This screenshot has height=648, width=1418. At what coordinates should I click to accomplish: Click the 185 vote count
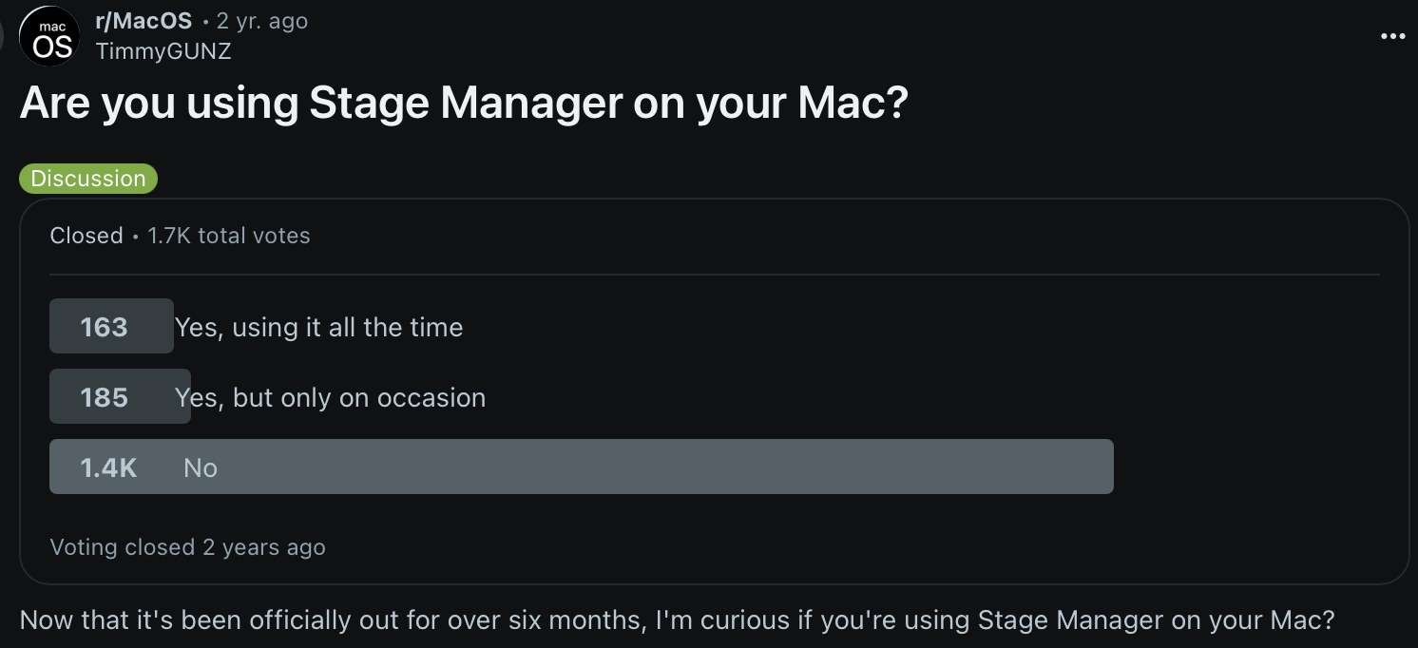tap(104, 397)
